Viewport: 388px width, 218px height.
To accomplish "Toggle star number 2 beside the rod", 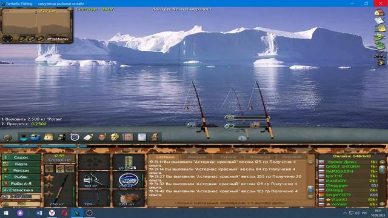I will tap(49, 186).
